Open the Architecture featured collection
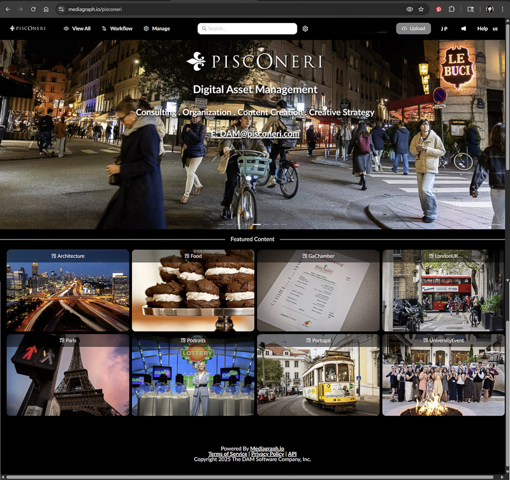The width and height of the screenshot is (510, 480). [68, 291]
